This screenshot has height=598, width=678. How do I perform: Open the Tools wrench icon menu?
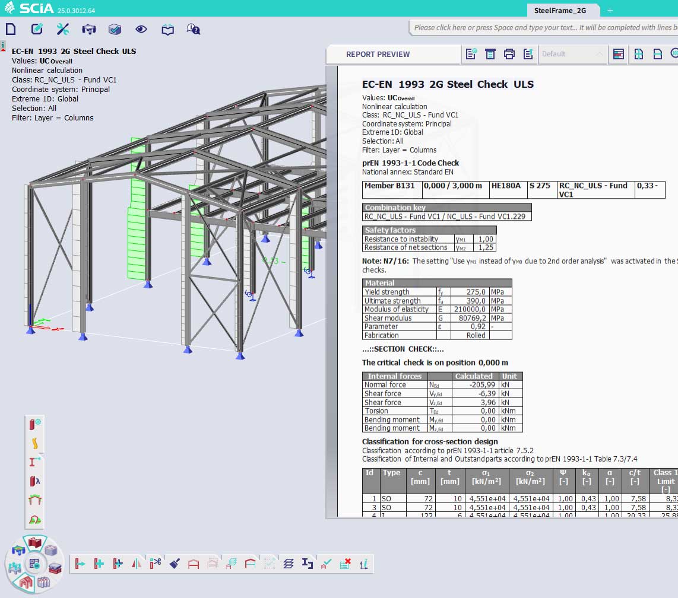click(x=63, y=29)
